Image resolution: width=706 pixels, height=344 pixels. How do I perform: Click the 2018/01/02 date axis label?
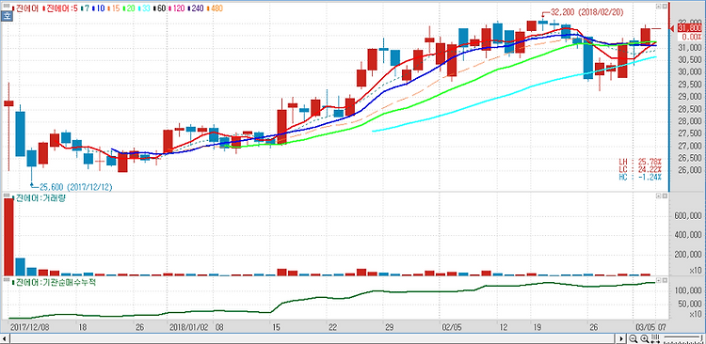pos(188,326)
